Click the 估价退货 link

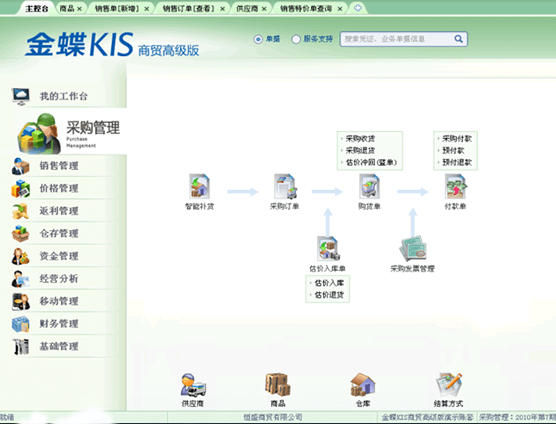point(330,295)
